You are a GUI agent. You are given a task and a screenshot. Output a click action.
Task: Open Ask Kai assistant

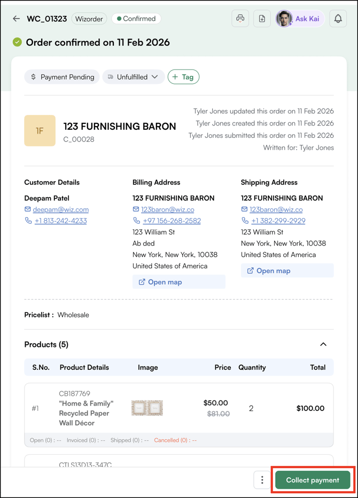300,19
